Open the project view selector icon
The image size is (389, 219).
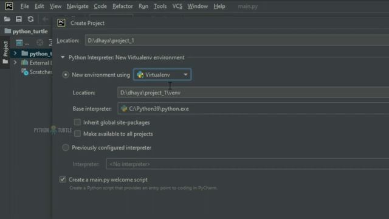coord(19,43)
